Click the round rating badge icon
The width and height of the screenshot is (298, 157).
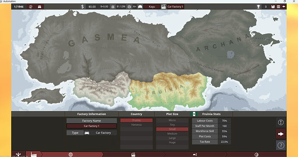pos(129,6)
